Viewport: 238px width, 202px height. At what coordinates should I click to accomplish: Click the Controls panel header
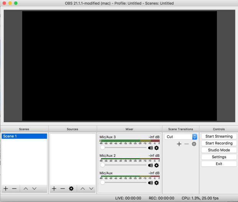point(219,129)
